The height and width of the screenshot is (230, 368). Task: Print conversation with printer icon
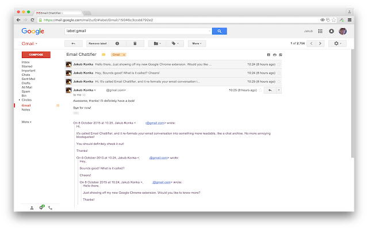point(275,55)
